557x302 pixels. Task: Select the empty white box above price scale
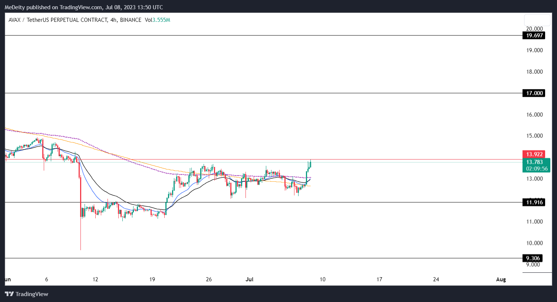click(x=537, y=20)
